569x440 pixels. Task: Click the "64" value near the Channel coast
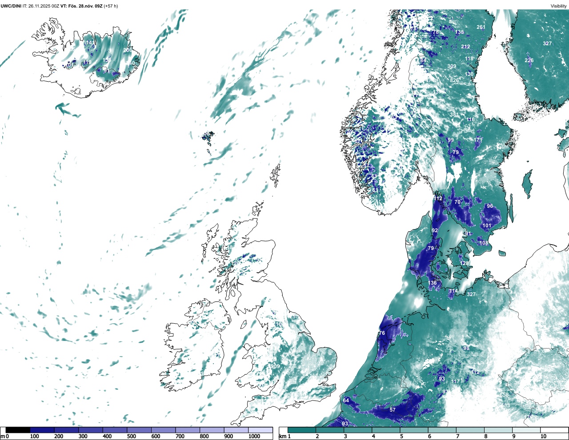346,400
